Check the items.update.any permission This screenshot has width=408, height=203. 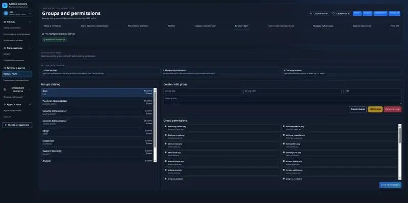coord(284,153)
